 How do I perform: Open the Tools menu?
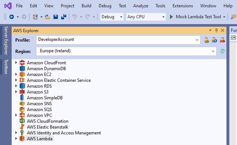[160, 6]
